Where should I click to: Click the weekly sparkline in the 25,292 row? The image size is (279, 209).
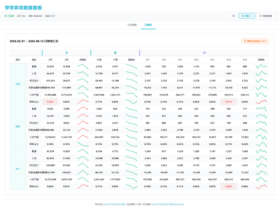[131, 165]
